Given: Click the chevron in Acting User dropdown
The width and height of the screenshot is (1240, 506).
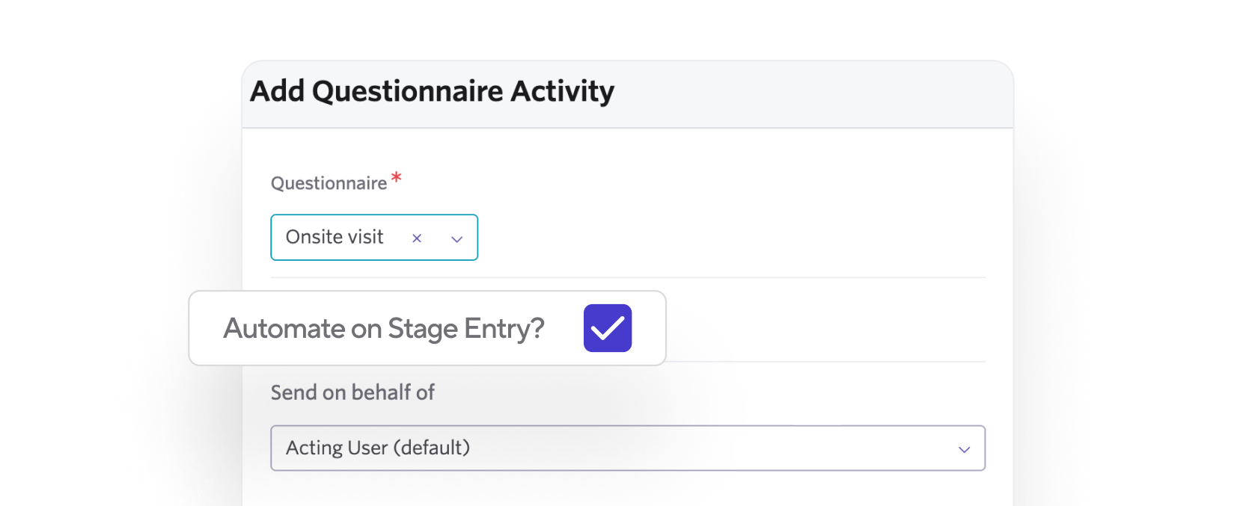Looking at the screenshot, I should [x=964, y=449].
